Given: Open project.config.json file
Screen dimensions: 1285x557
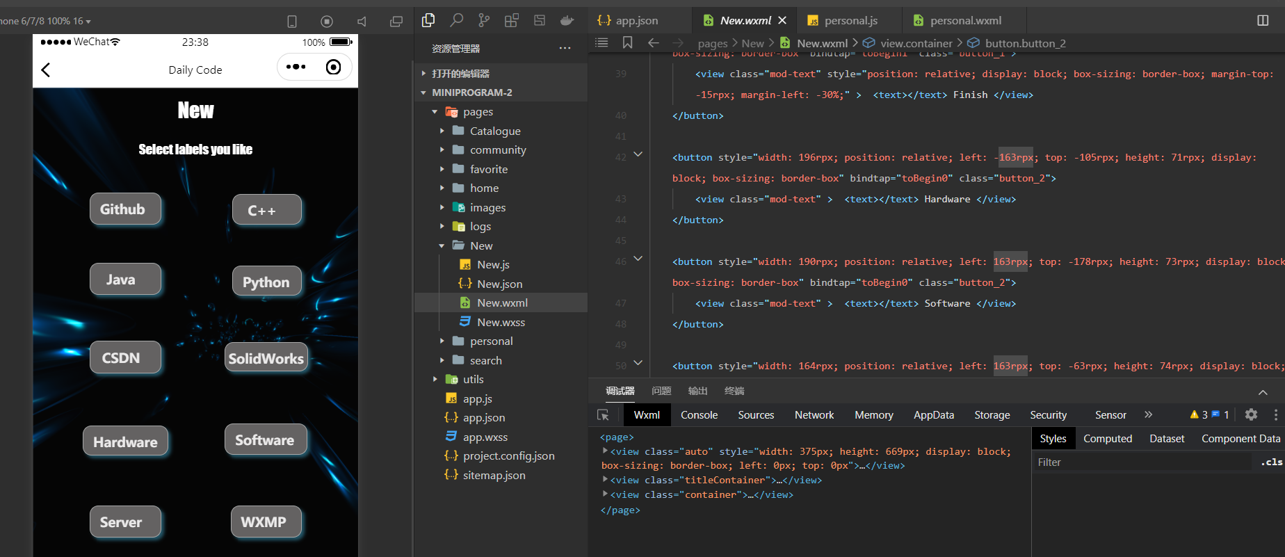Looking at the screenshot, I should pyautogui.click(x=508, y=456).
